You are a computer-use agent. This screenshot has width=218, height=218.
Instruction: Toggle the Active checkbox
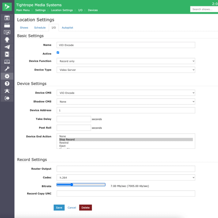[x=58, y=52]
